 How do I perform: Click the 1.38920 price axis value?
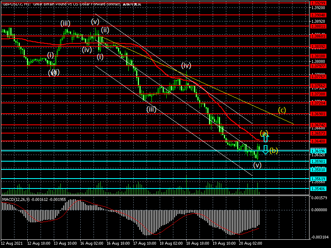tap(318, 21)
